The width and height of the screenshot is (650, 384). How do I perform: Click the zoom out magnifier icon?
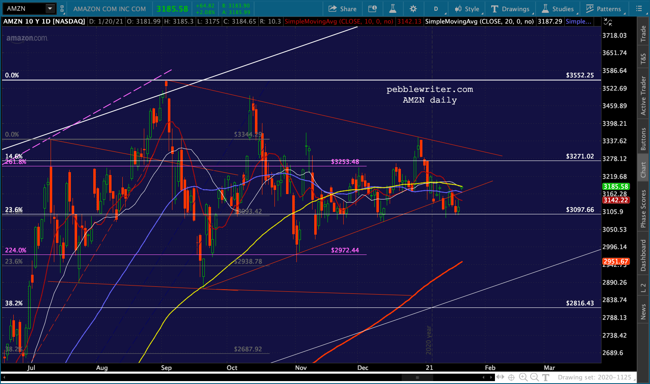(535, 377)
